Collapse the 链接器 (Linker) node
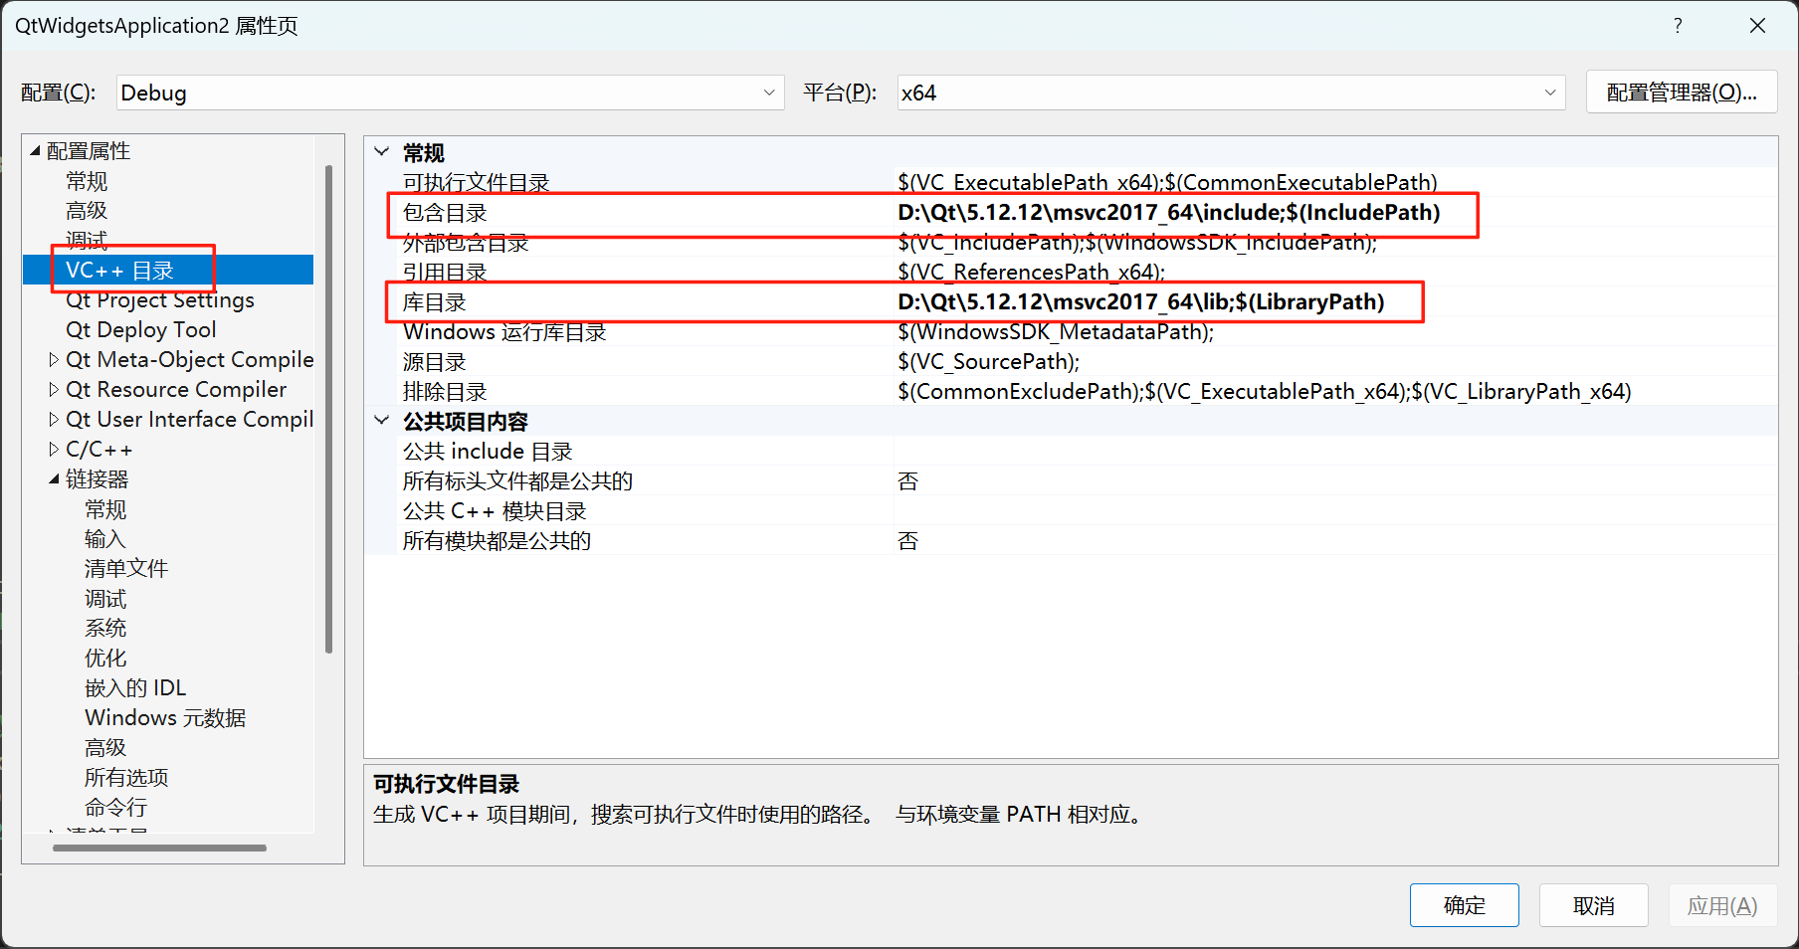The width and height of the screenshot is (1799, 949). pos(56,478)
